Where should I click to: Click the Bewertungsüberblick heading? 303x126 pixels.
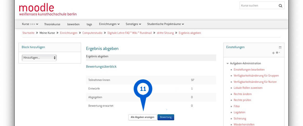[x=101, y=67]
